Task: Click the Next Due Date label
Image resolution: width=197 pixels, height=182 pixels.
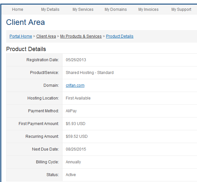Action: (x=45, y=149)
